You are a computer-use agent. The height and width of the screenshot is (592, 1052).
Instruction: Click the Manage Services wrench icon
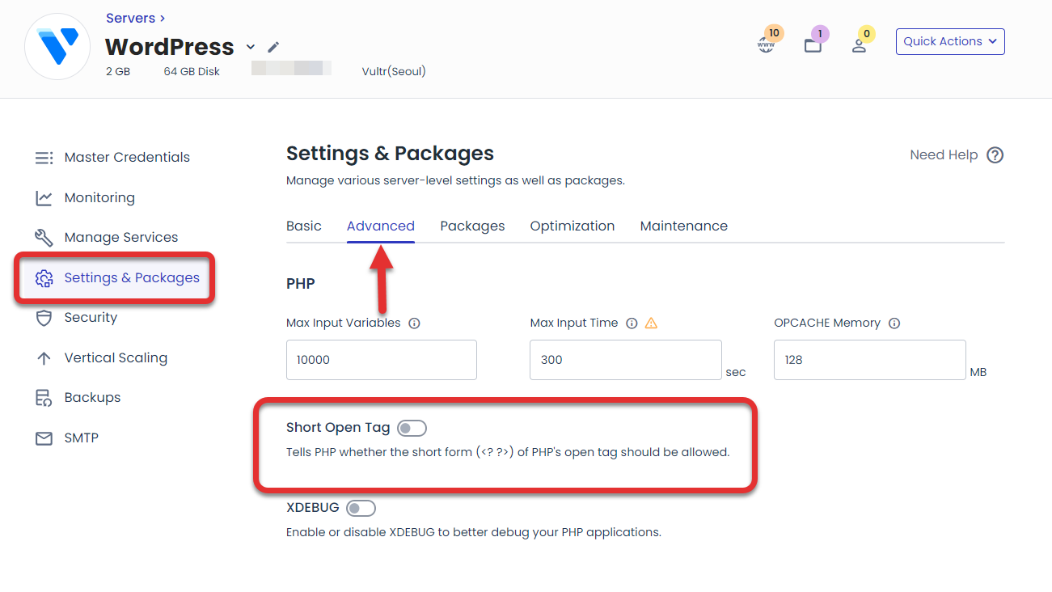coord(44,238)
